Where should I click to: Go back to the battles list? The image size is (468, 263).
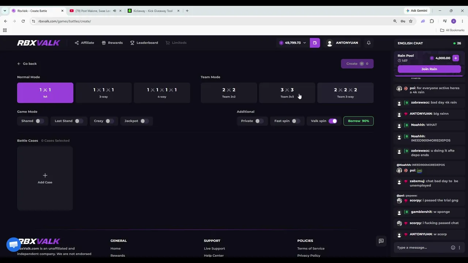pyautogui.click(x=27, y=64)
